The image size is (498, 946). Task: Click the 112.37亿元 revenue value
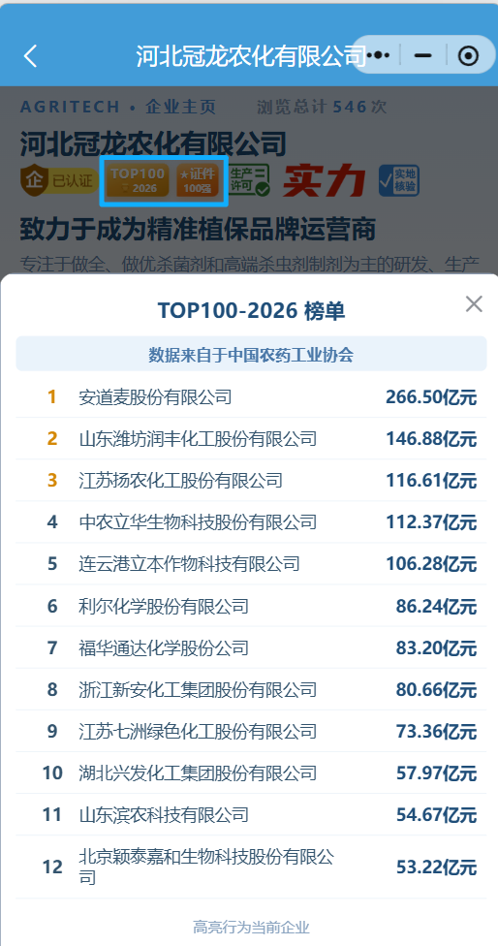(x=431, y=522)
